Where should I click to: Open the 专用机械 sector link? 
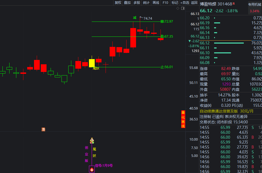254,4
